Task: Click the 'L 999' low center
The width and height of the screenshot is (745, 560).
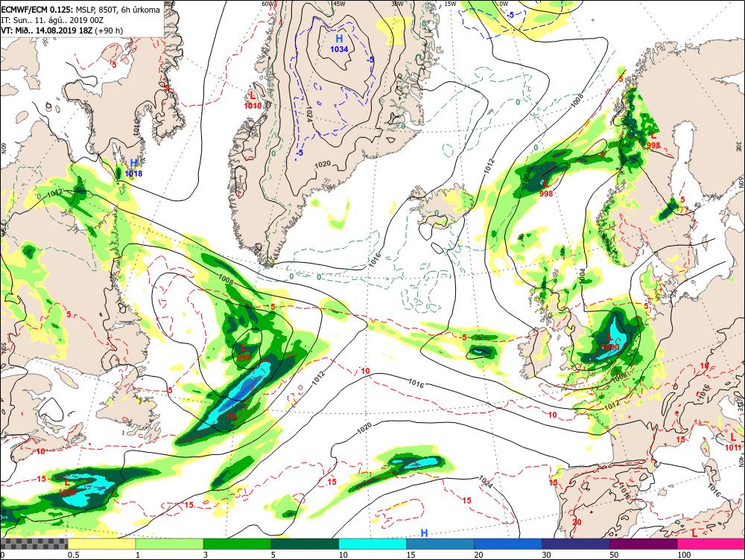Action: (x=244, y=352)
